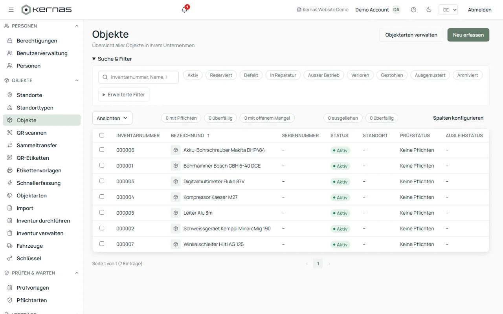Filter by 0 ausgeliehen
Viewport: 503px width, 314px height.
[x=343, y=118]
